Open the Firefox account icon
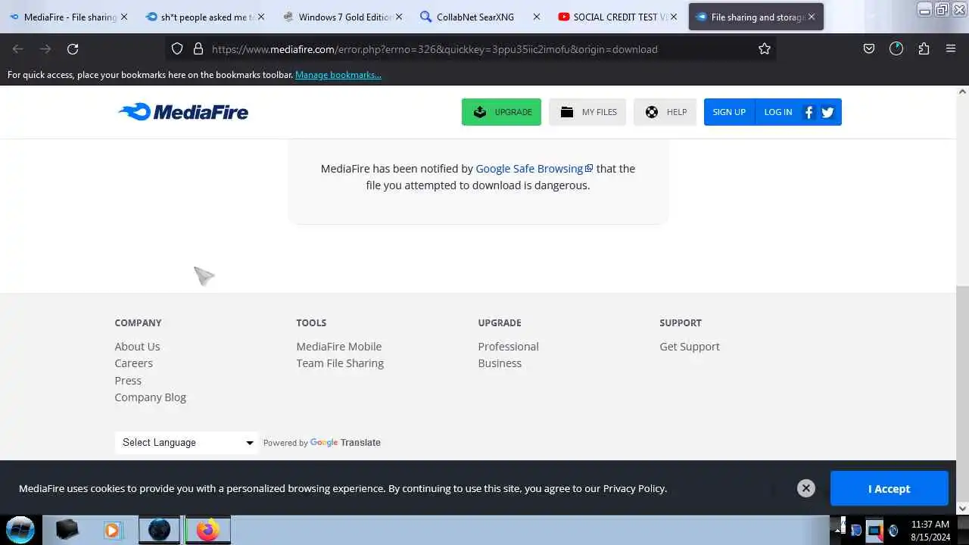This screenshot has height=545, width=969. tap(896, 49)
